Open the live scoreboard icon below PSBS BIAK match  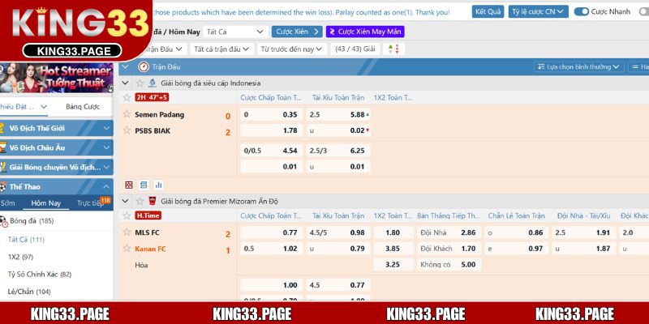tap(129, 185)
